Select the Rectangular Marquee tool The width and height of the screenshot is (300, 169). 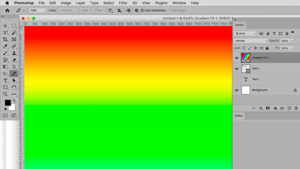point(14,26)
